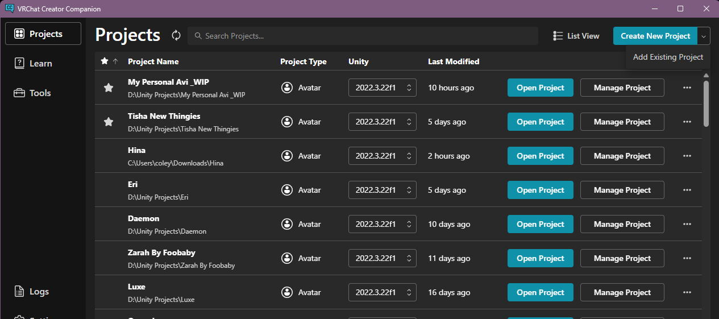
Task: Click the refresh projects icon
Action: point(176,35)
